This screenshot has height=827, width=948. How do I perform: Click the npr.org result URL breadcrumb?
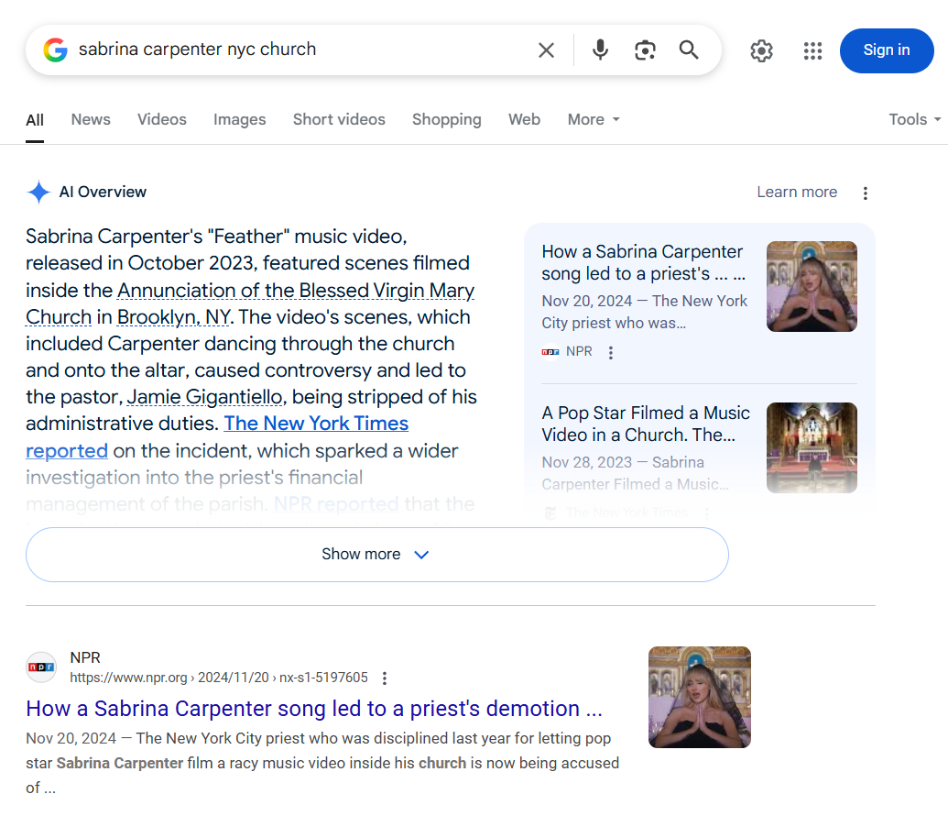(x=218, y=678)
